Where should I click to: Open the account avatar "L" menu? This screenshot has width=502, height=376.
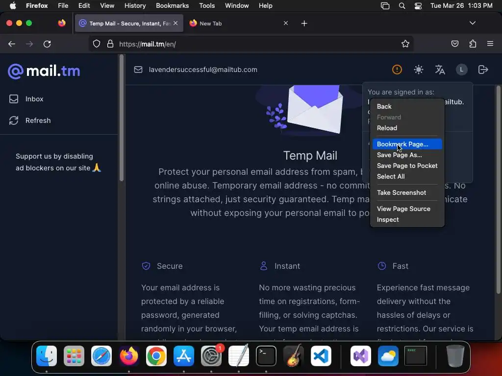(x=461, y=70)
